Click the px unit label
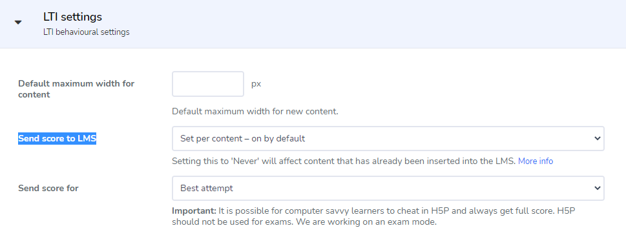 (x=256, y=84)
